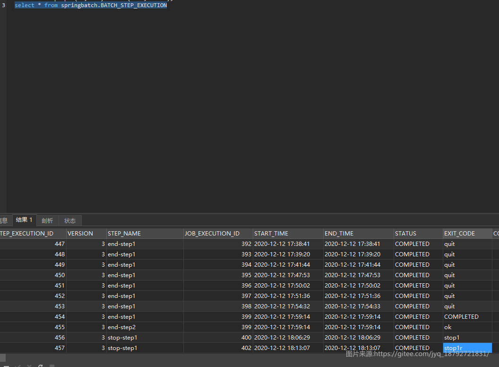Click START_TIME 18:06:29 in row 456
499x367 pixels.
point(288,338)
